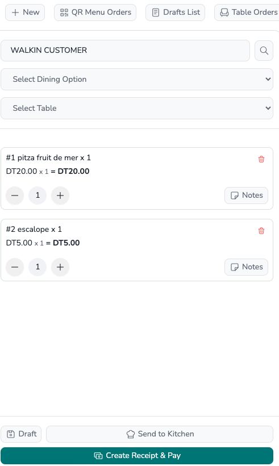Open the Select Table dropdown
The height and width of the screenshot is (466, 279).
click(x=137, y=108)
